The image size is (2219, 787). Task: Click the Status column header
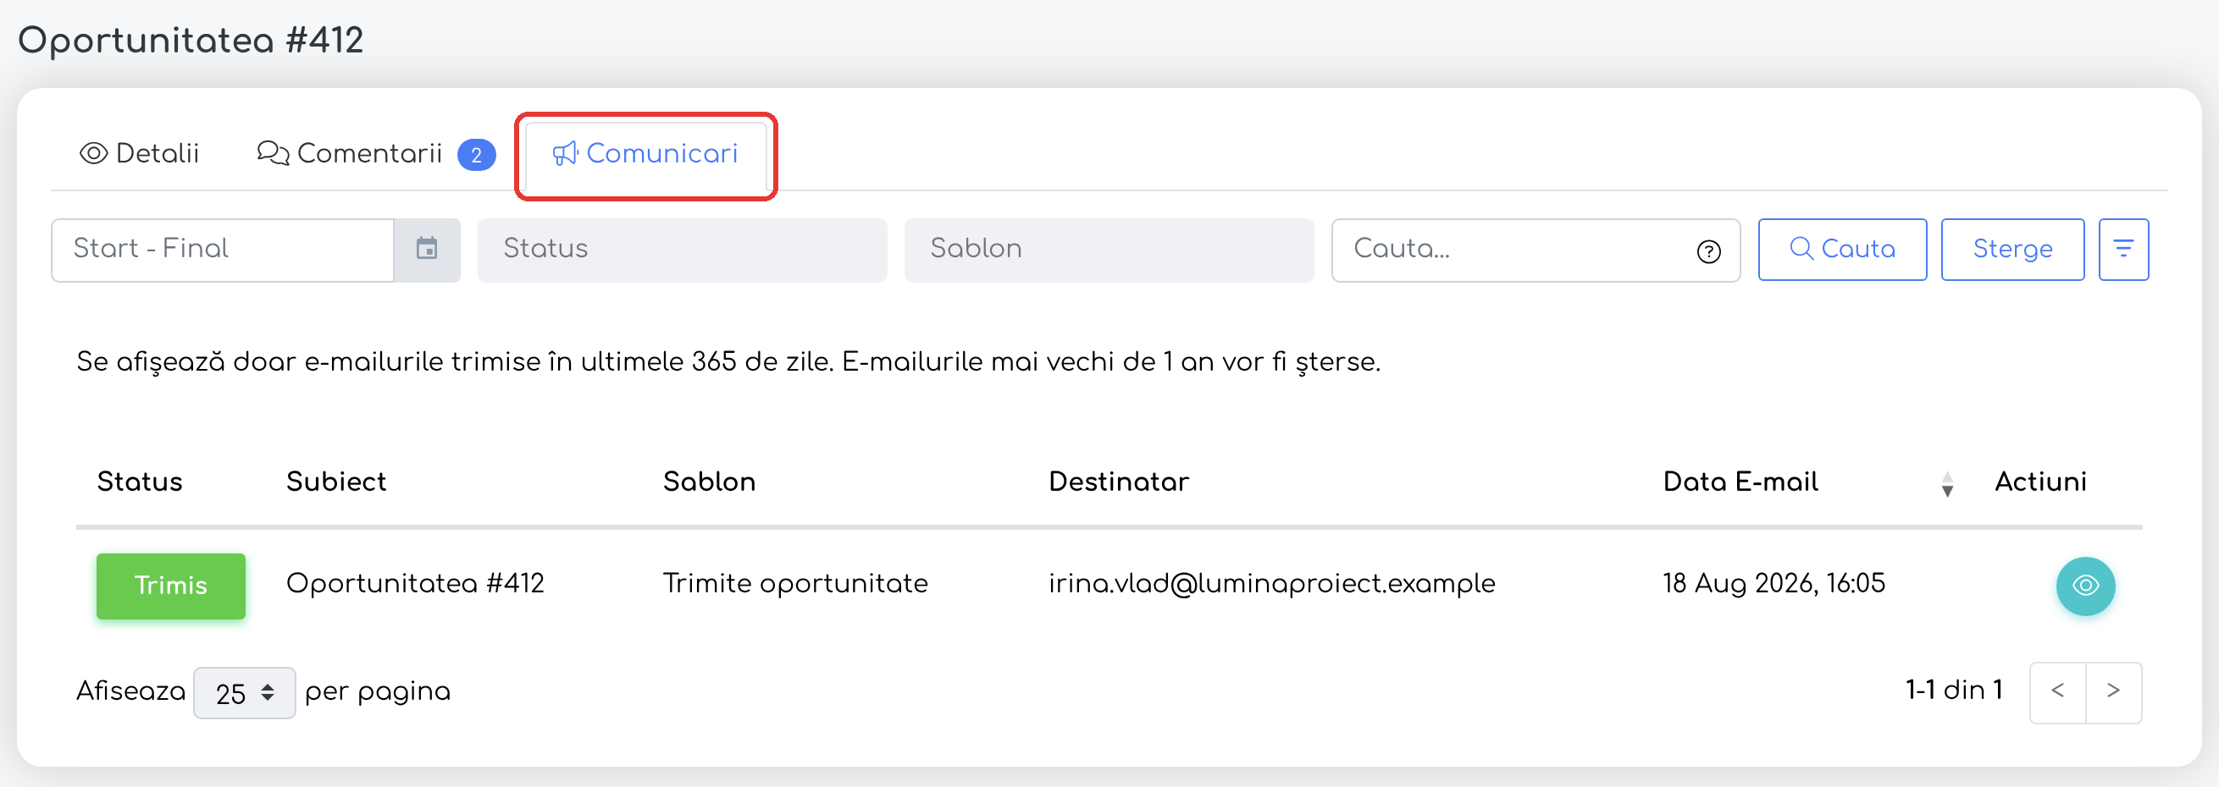(x=140, y=482)
